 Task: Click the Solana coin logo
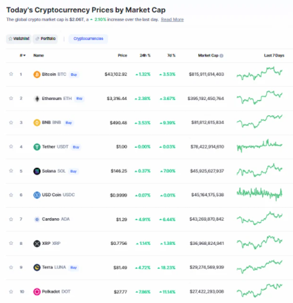[x=37, y=171]
